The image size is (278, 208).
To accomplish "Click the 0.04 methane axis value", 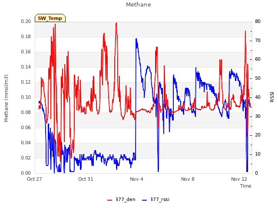I will pos(26,143).
